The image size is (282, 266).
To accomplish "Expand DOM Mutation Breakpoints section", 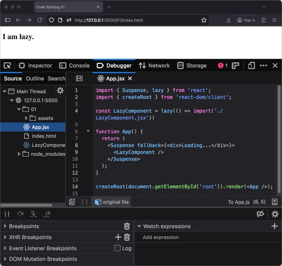I will (x=5, y=259).
